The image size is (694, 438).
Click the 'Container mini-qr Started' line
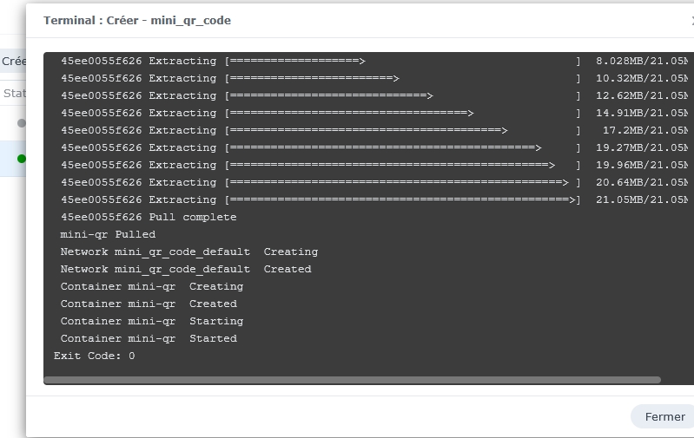pyautogui.click(x=149, y=338)
